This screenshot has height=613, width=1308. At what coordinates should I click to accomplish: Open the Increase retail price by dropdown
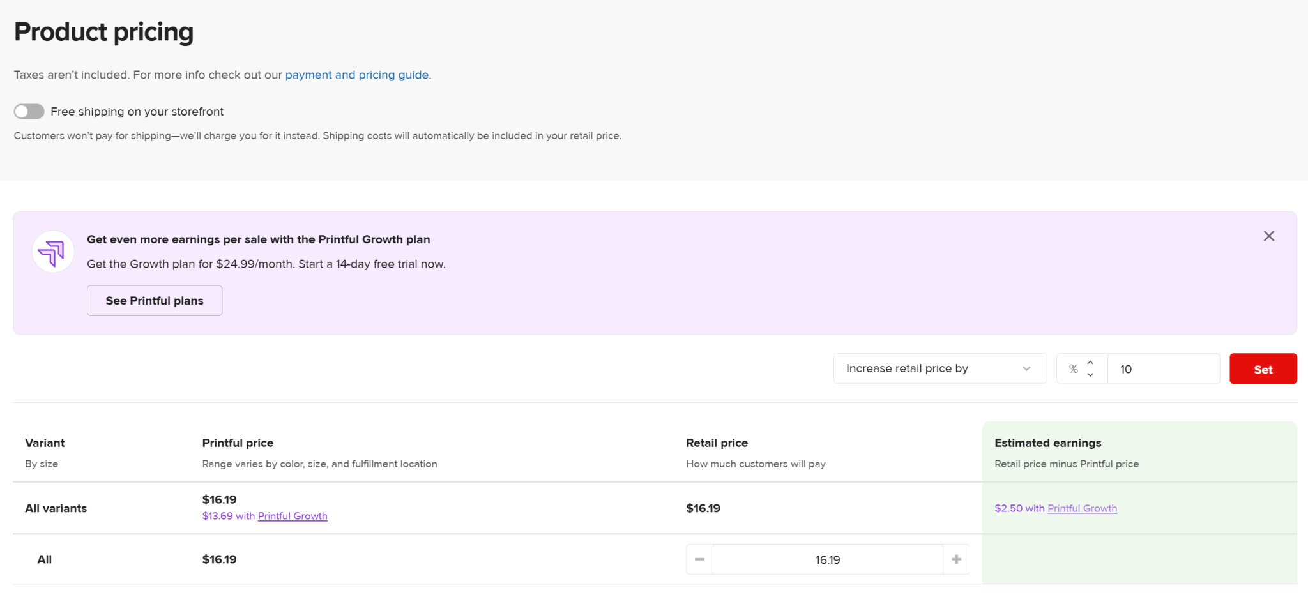pyautogui.click(x=939, y=368)
